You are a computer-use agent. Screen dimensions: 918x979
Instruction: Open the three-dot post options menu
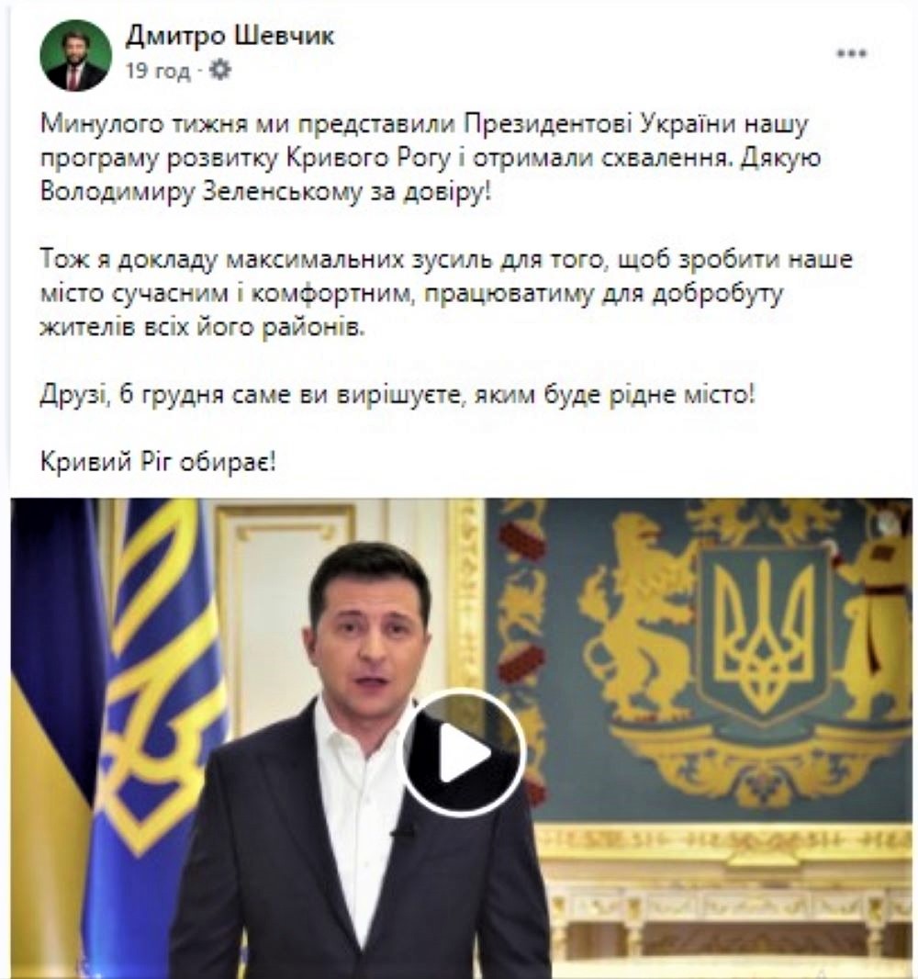(852, 53)
